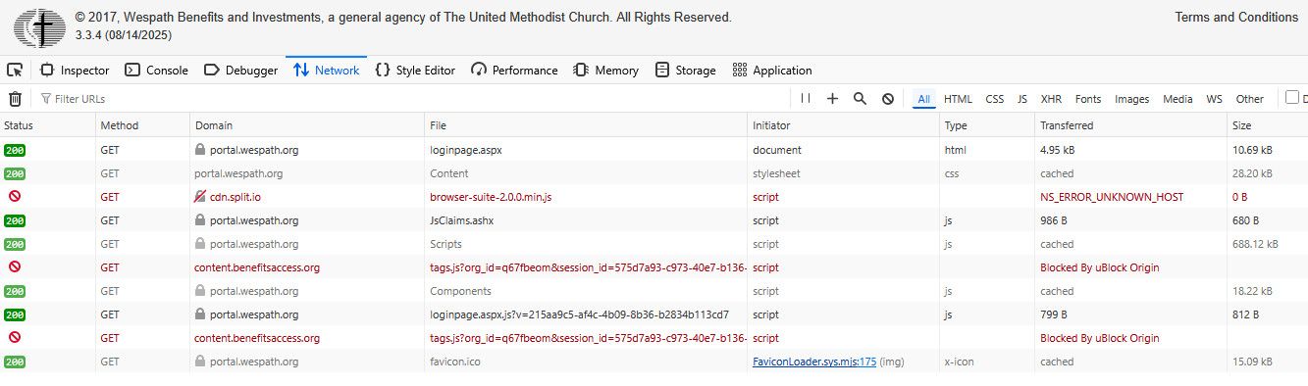Pause network recording with pause icon

(806, 99)
